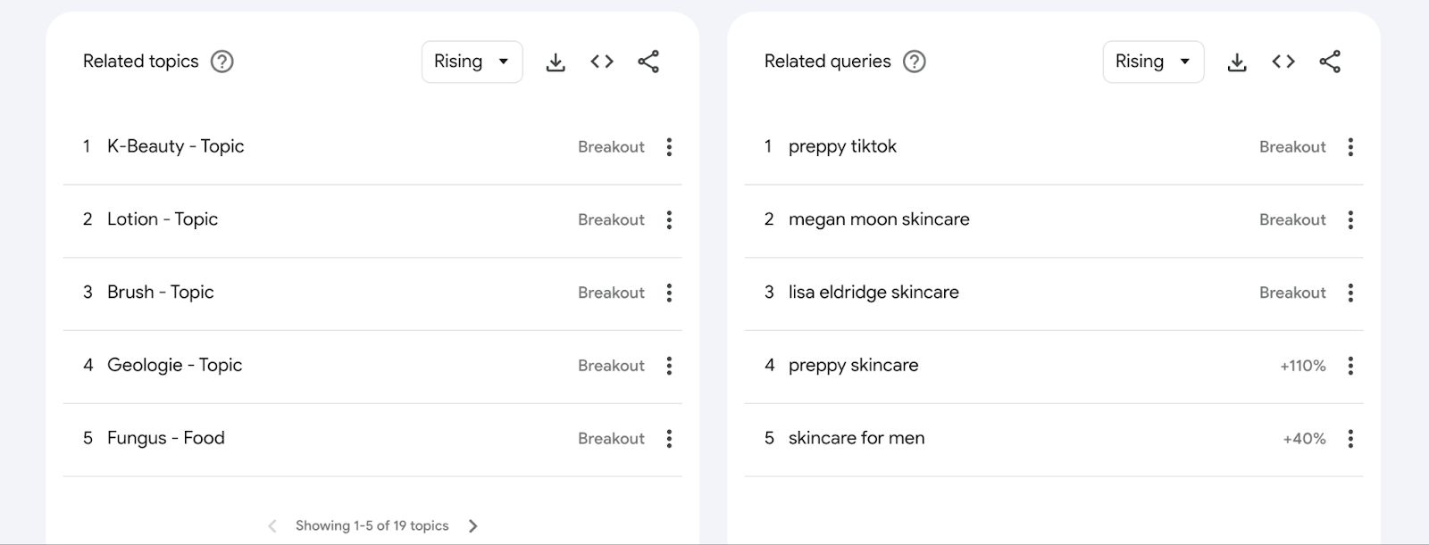Image resolution: width=1429 pixels, height=545 pixels.
Task: Open the Related topics Rising dropdown
Action: click(x=472, y=62)
